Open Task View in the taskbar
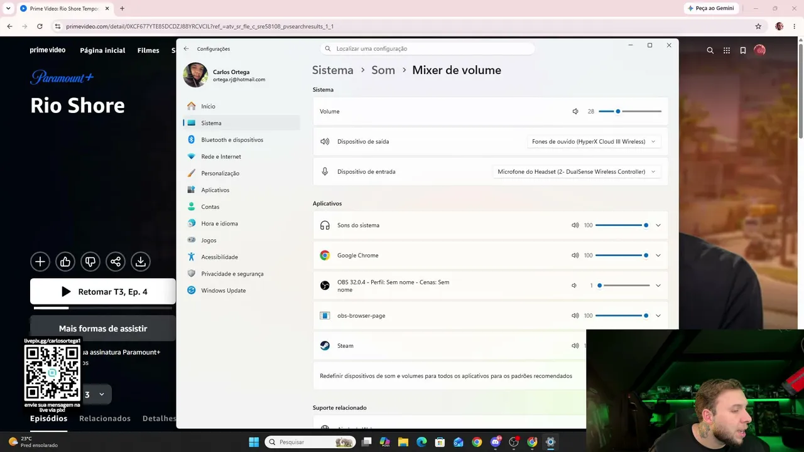804x452 pixels. tap(366, 442)
